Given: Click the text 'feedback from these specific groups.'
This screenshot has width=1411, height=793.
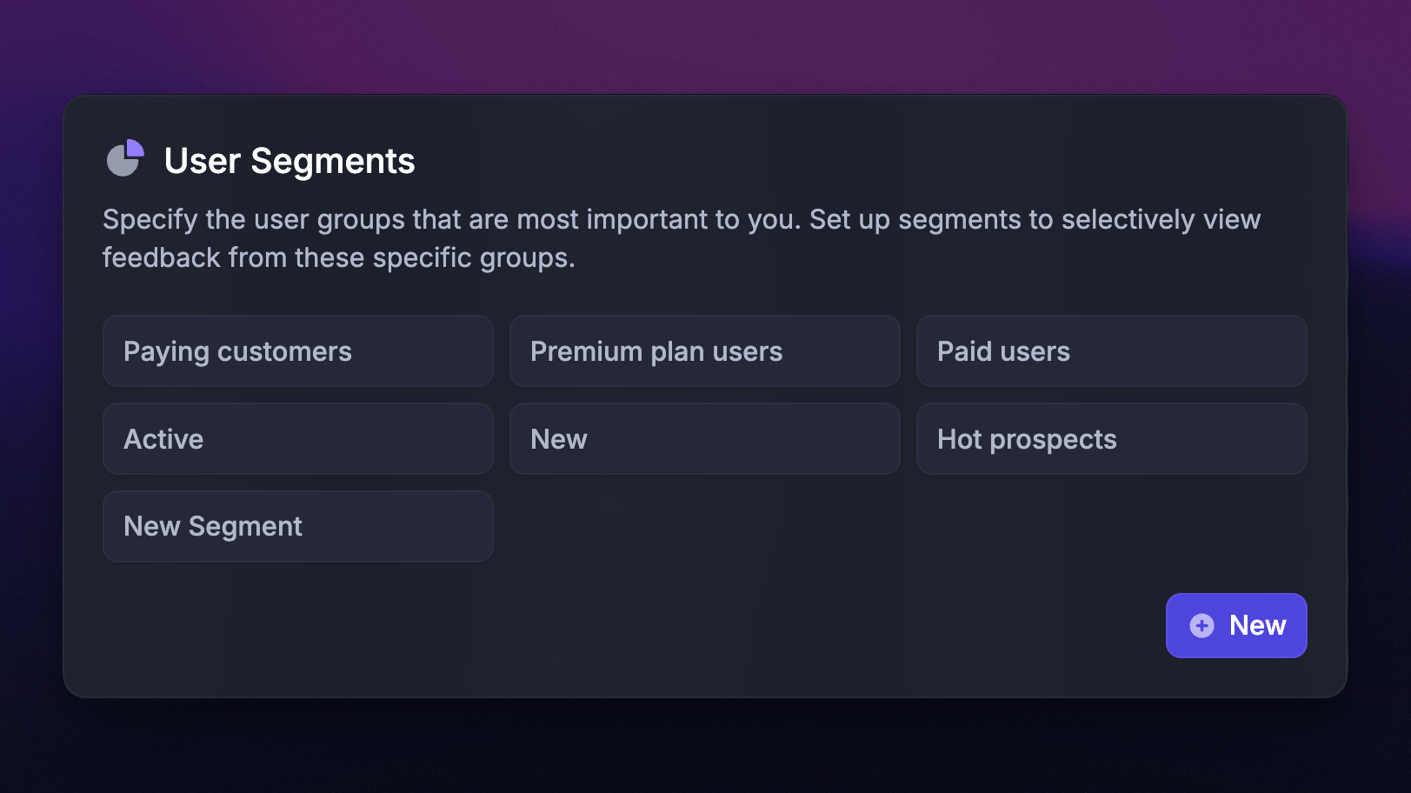Looking at the screenshot, I should pyautogui.click(x=338, y=258).
